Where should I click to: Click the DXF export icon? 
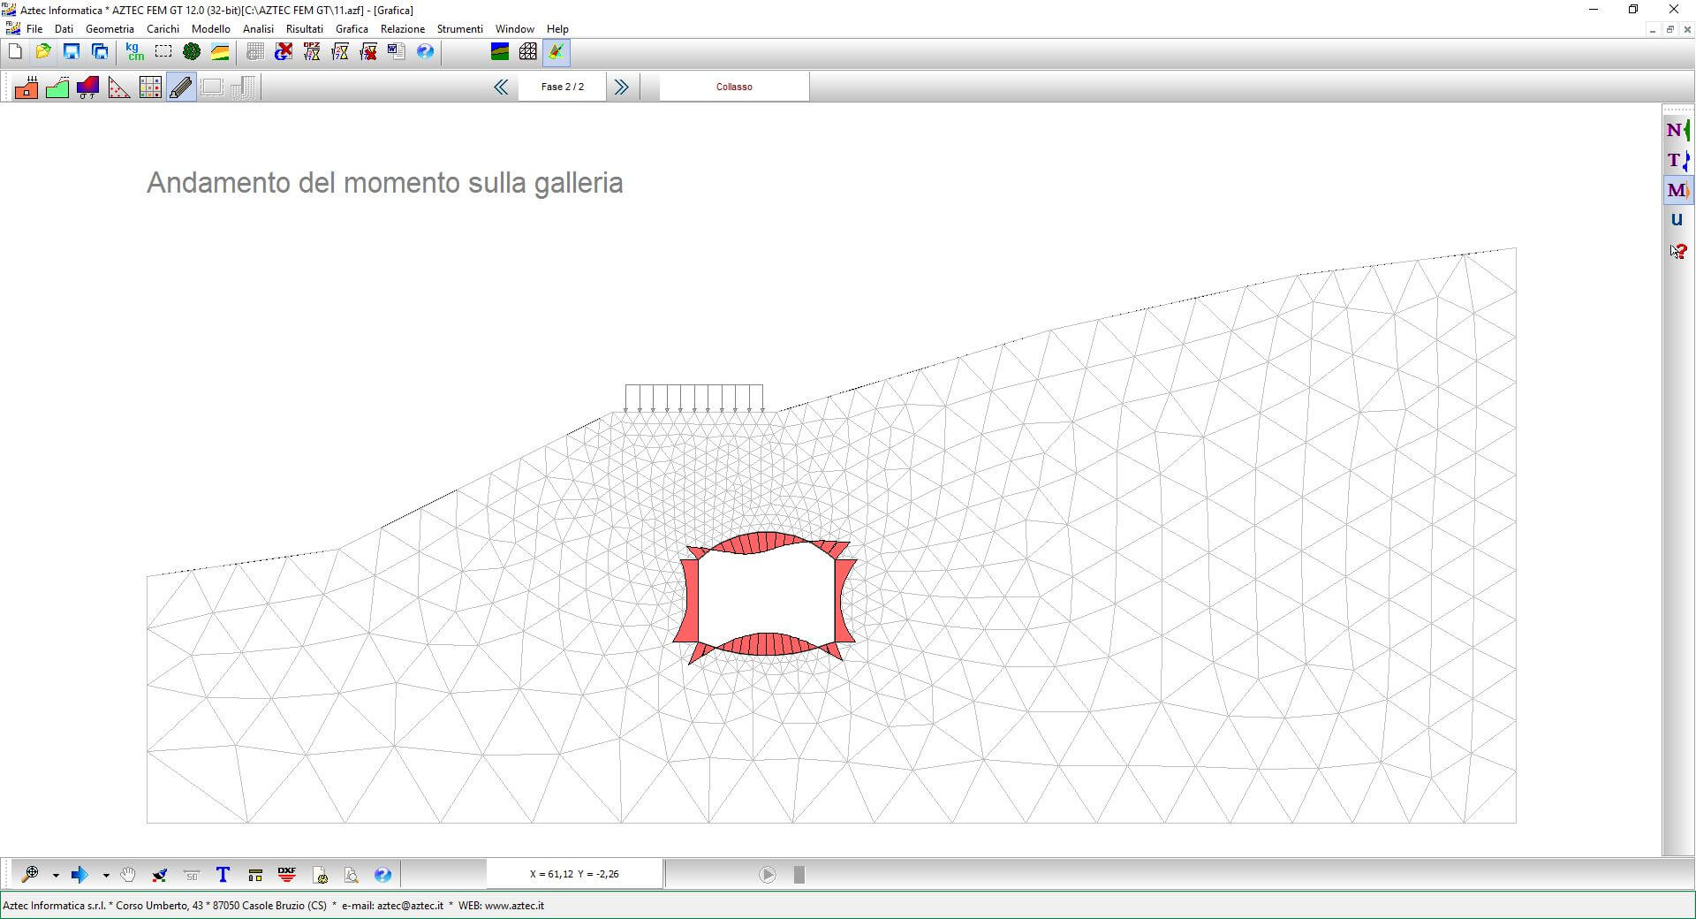(287, 875)
